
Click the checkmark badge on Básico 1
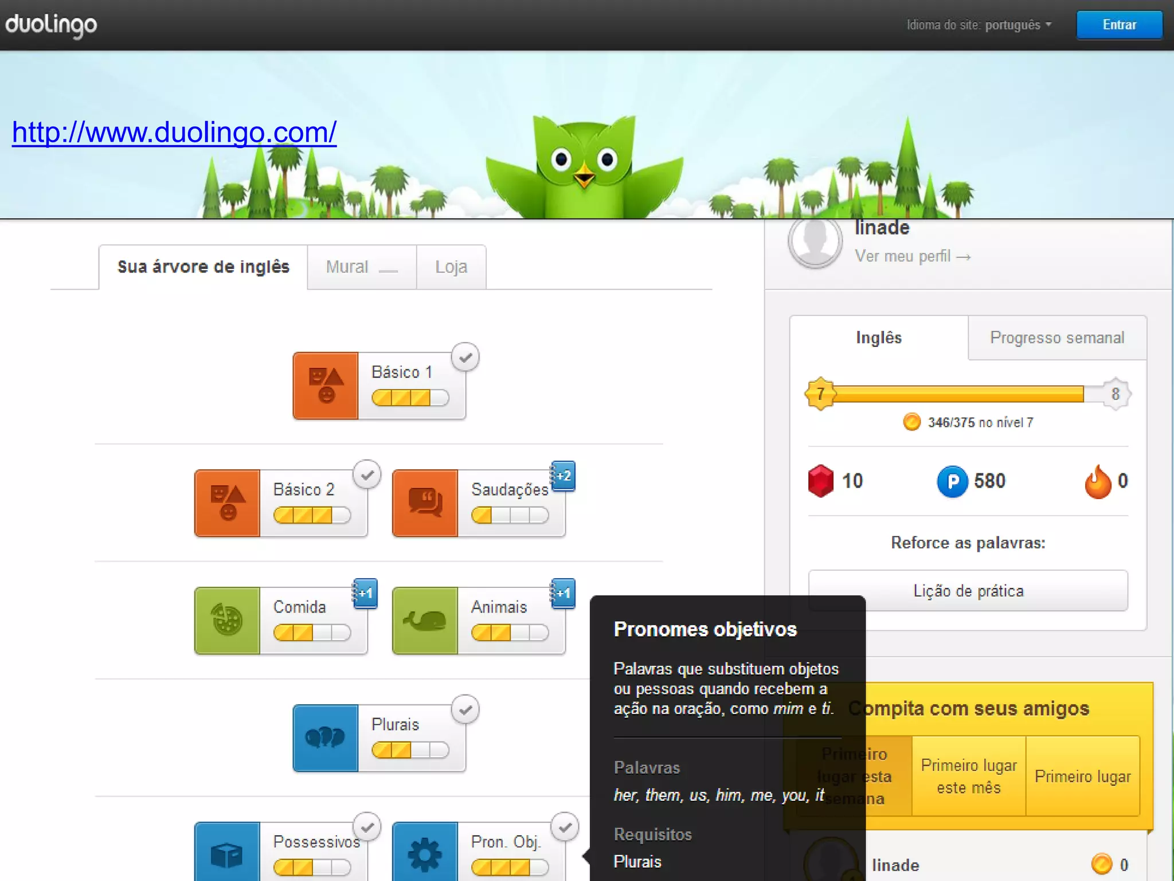click(465, 357)
